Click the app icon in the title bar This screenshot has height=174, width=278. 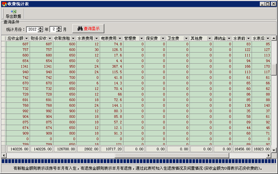pyautogui.click(x=4, y=4)
